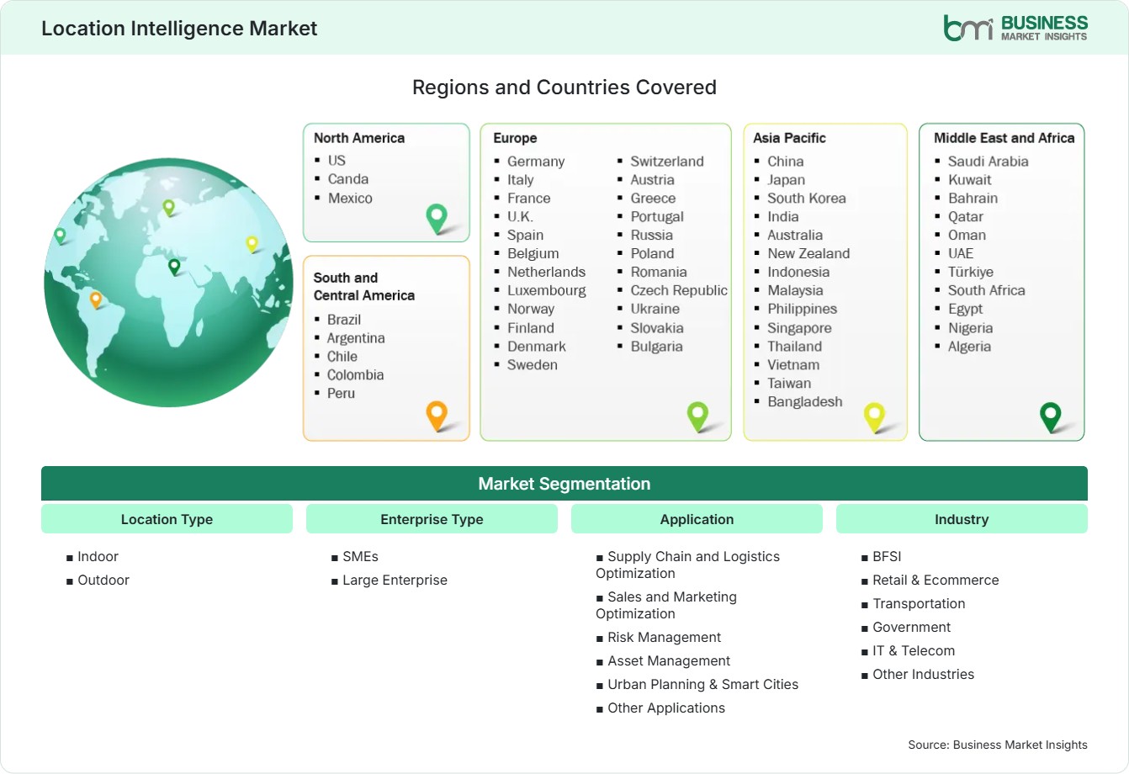Click BFSI under Industry
1129x774 pixels.
887,557
